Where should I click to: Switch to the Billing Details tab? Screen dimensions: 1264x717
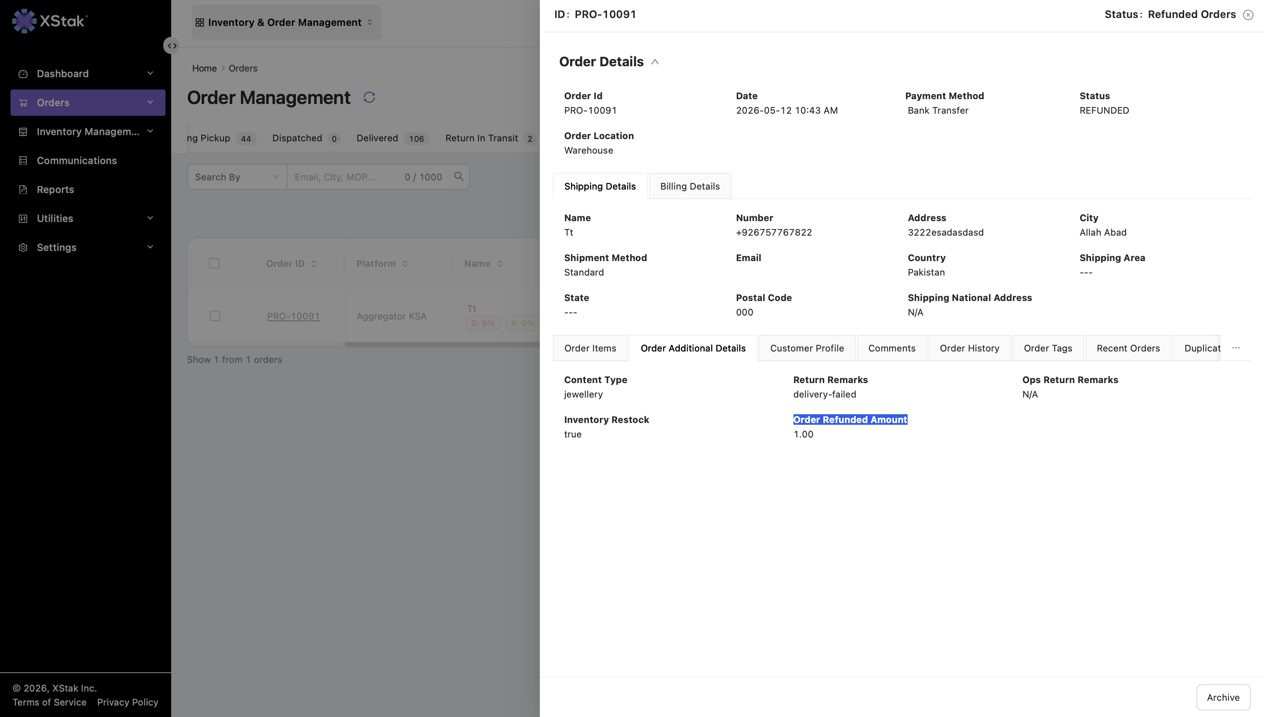click(x=690, y=186)
